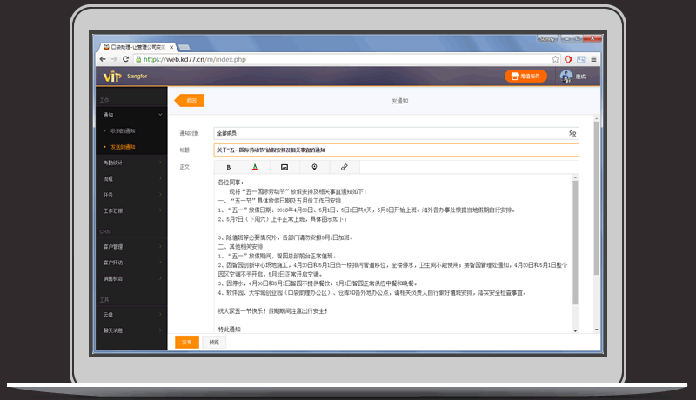Open the font color tool
This screenshot has height=400, width=696.
coord(255,167)
